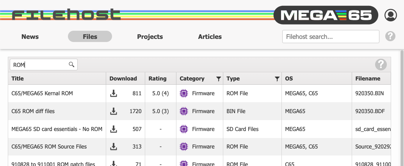Click the magnifier icon in ROM filter box

pos(71,65)
